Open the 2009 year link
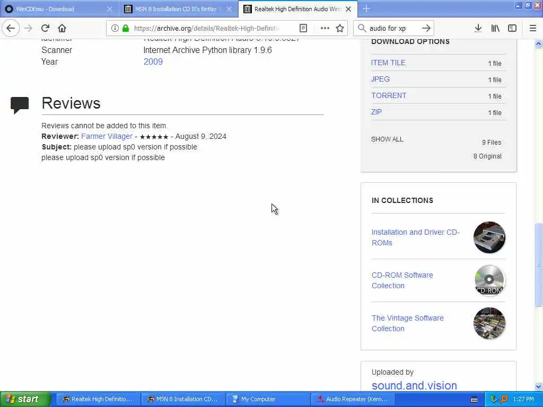Image resolution: width=543 pixels, height=407 pixels. point(153,61)
